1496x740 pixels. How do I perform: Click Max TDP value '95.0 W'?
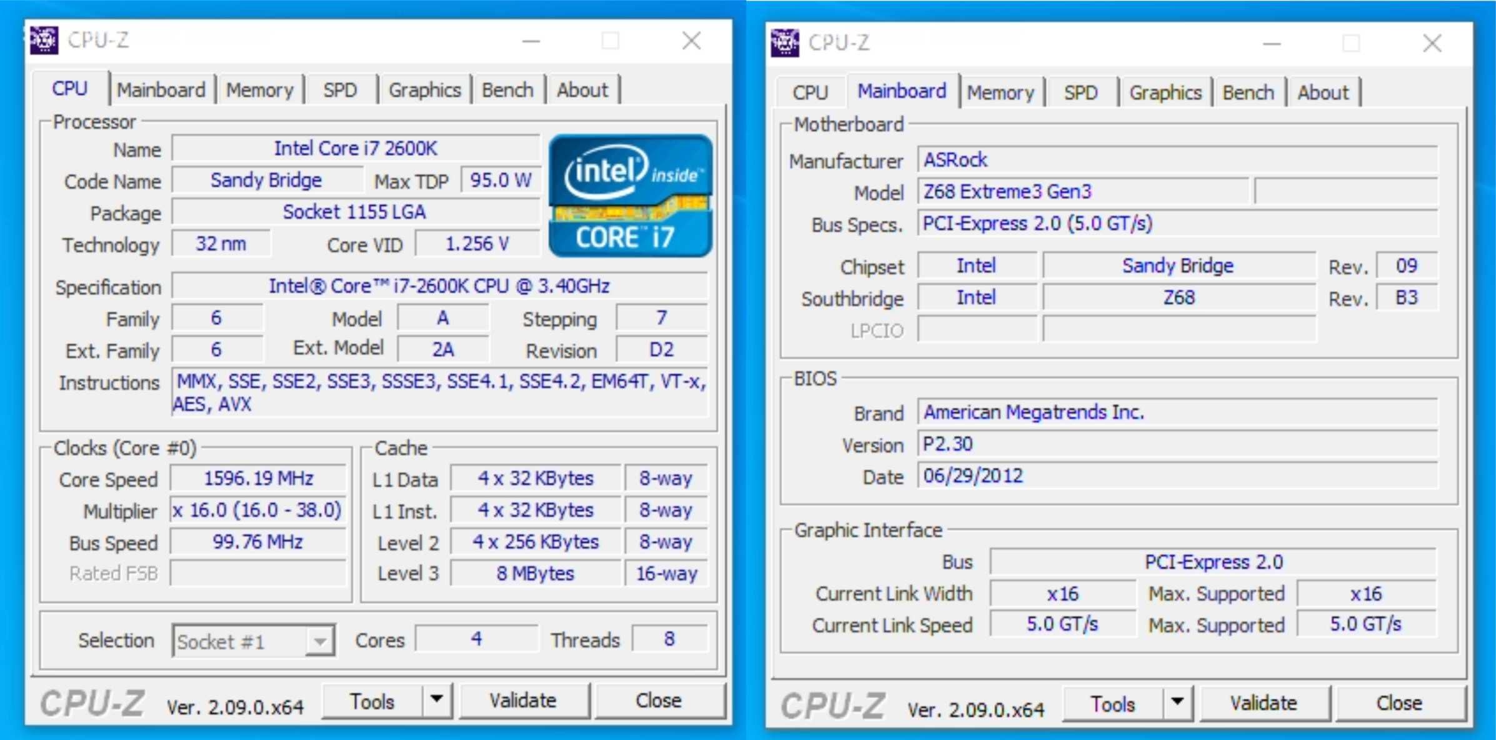[x=501, y=181]
